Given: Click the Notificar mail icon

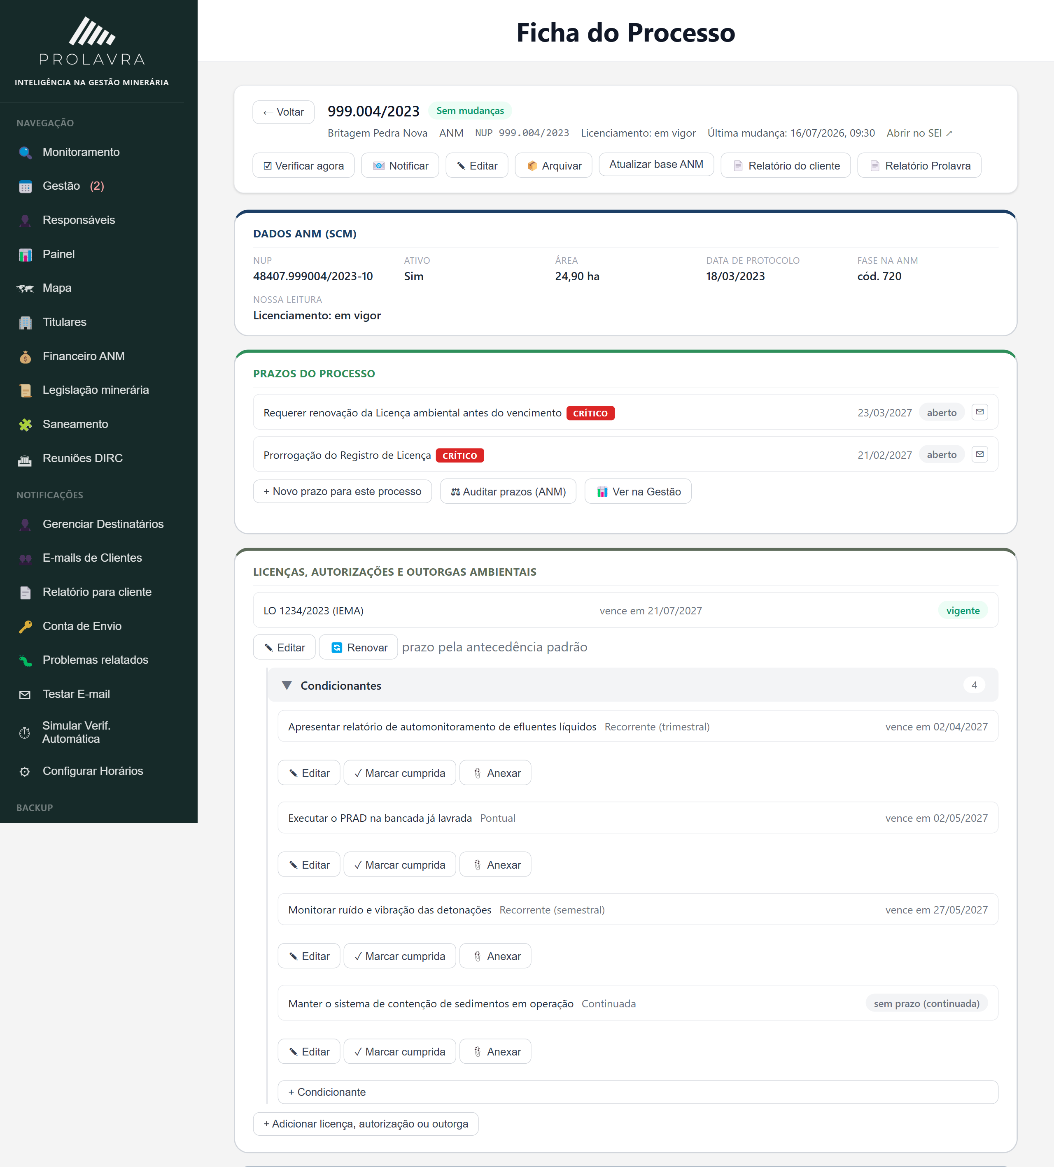Looking at the screenshot, I should [x=379, y=166].
